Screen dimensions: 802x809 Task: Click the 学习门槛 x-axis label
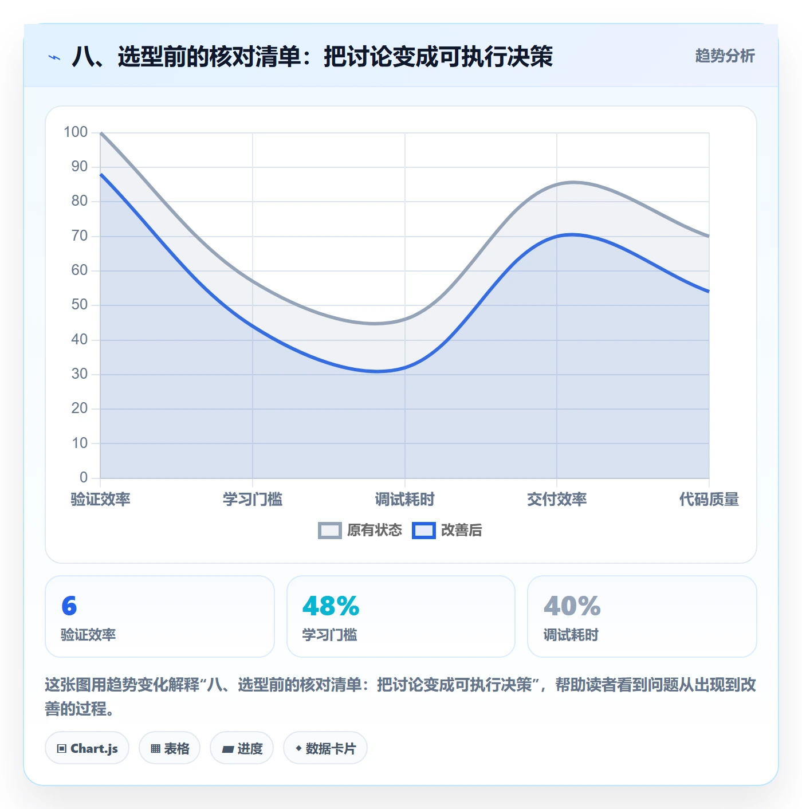pyautogui.click(x=253, y=500)
